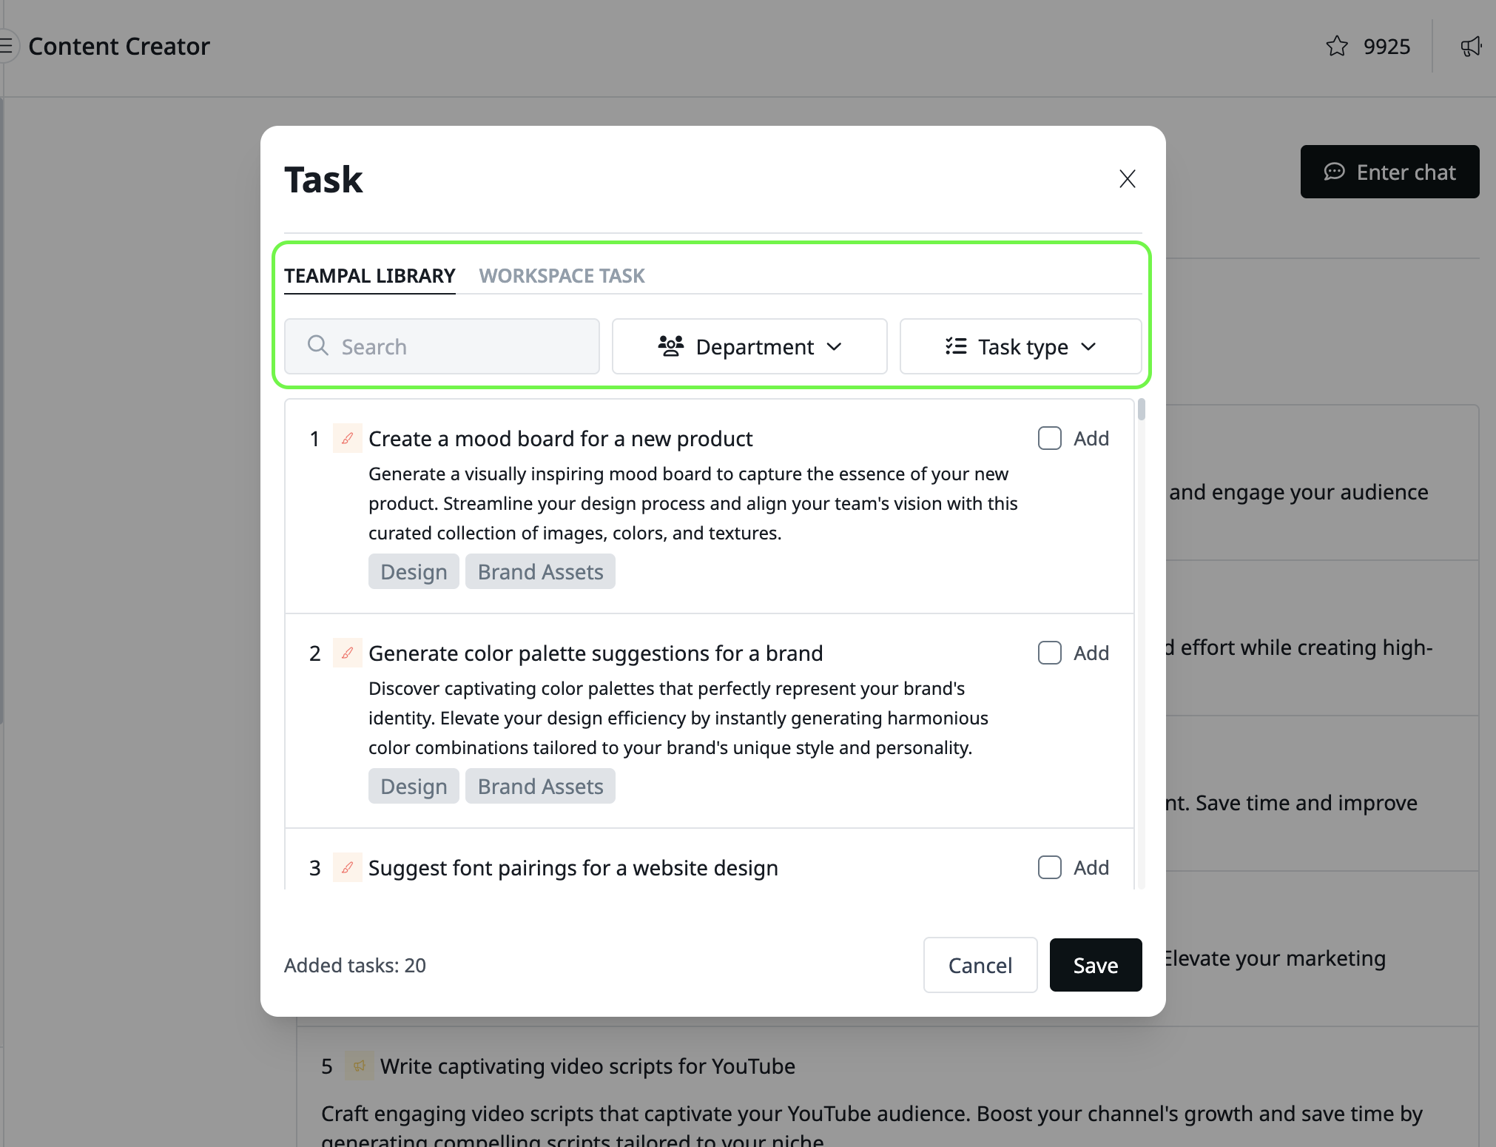Switch to the Workspace Task tab
Viewport: 1496px width, 1147px height.
coord(562,276)
